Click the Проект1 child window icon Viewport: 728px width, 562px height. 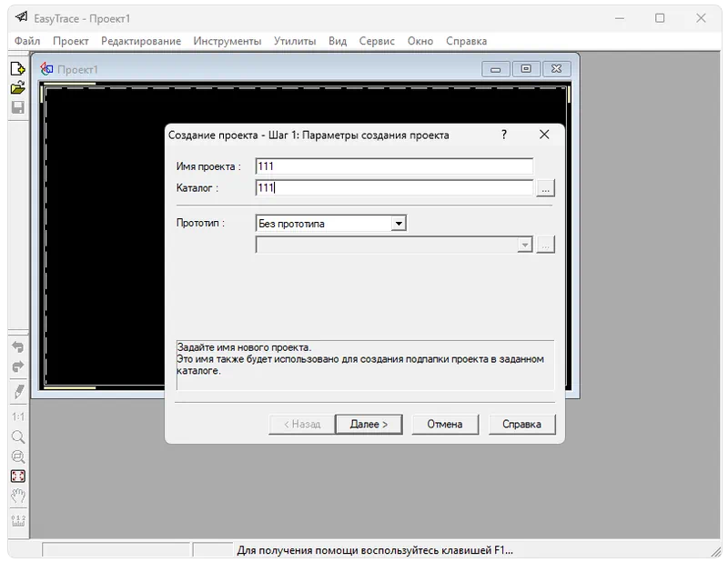click(46, 69)
